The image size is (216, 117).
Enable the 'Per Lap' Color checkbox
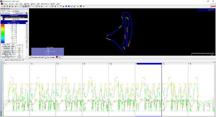click(2, 13)
